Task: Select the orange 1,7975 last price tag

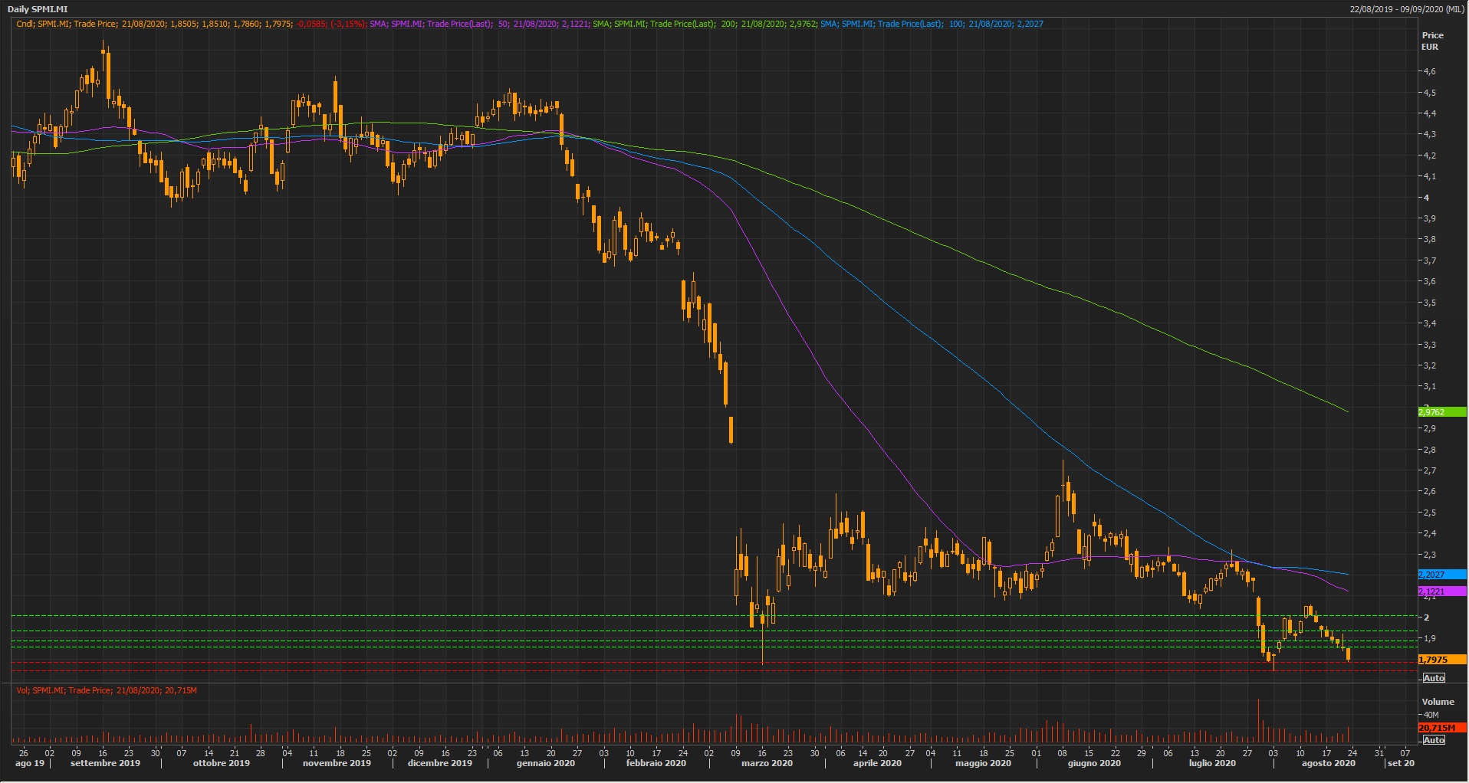Action: (1441, 660)
